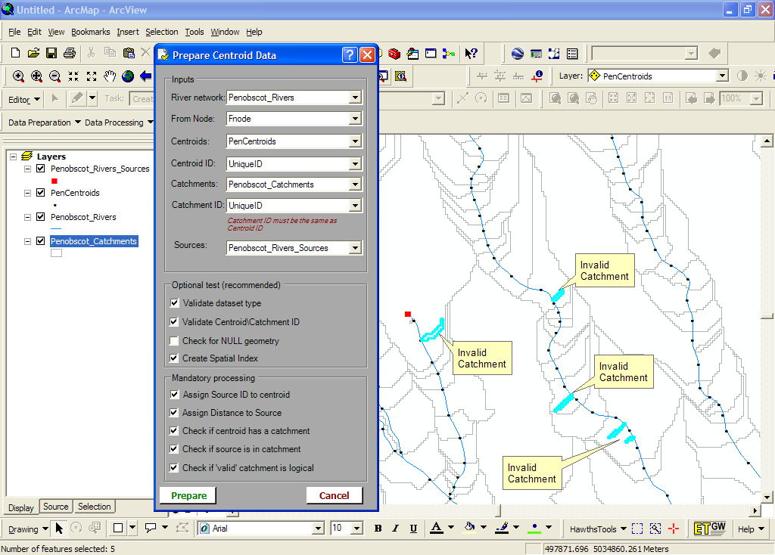
Task: Select the Zoom In magnifier tool
Action: click(18, 76)
